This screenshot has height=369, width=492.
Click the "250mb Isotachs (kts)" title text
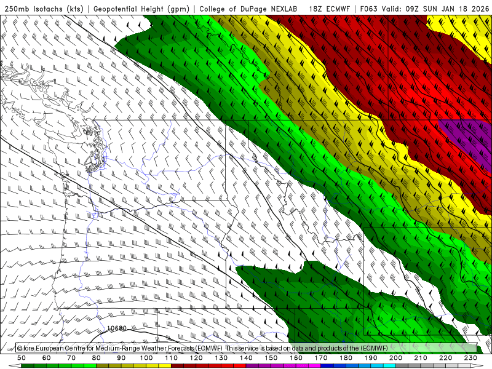[x=44, y=9]
